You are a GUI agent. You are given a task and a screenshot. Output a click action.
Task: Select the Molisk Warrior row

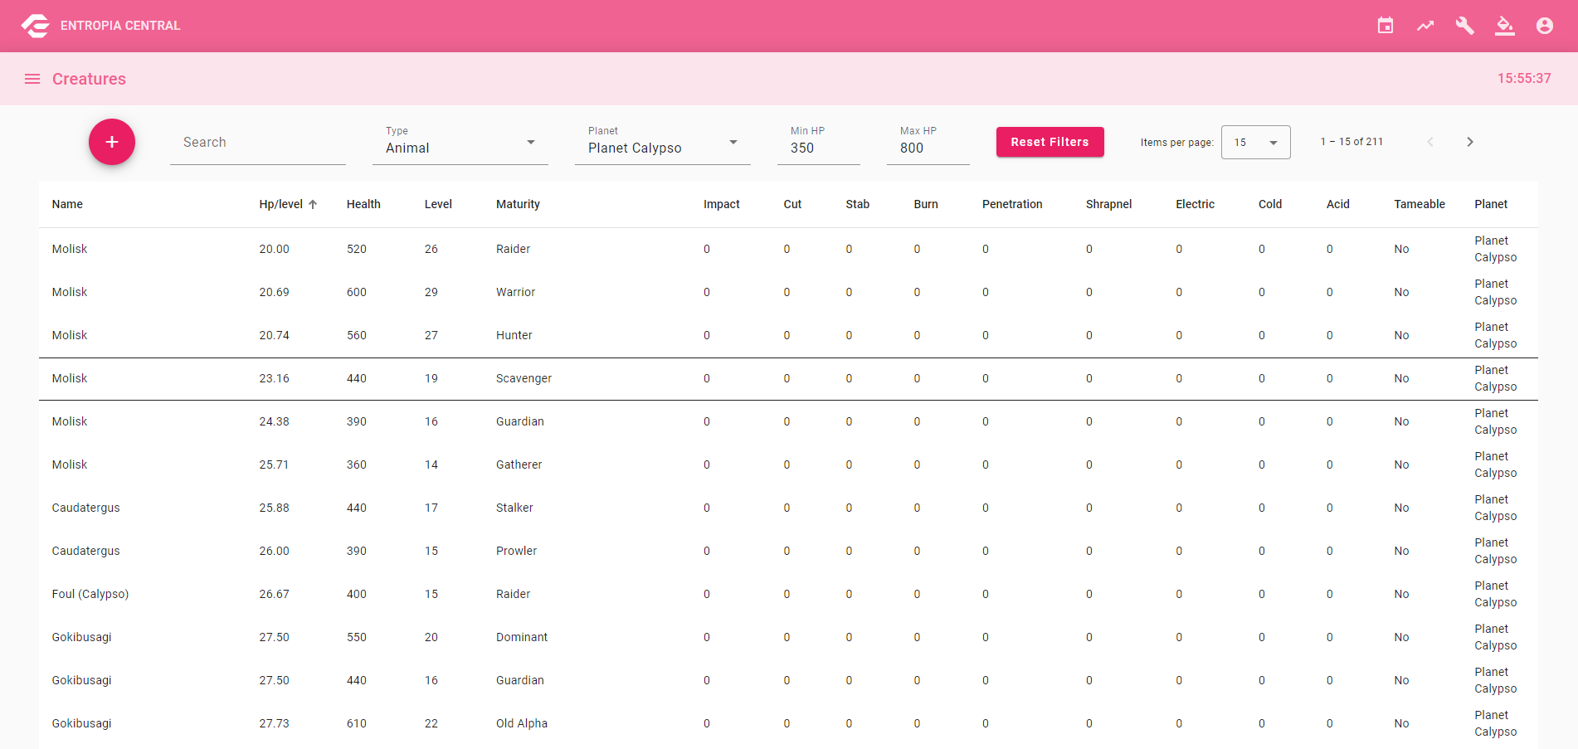788,292
